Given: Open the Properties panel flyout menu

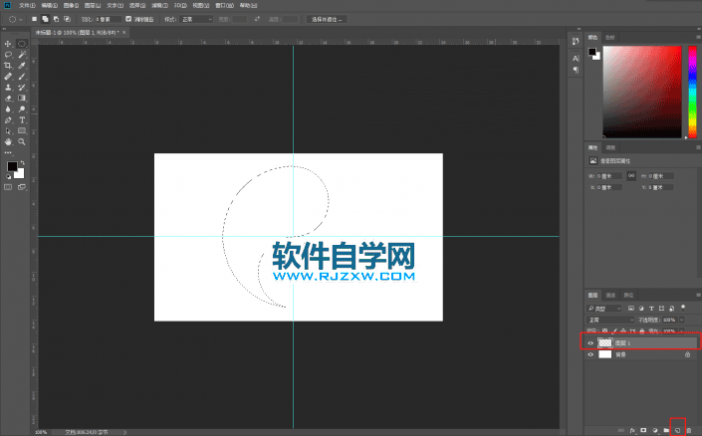Looking at the screenshot, I should click(698, 147).
